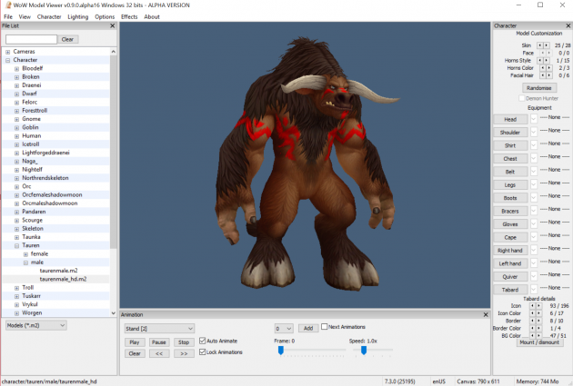Screen dimensions: 573x386
Task: Select taurenmale.m2 in the file list
Action: pos(58,271)
